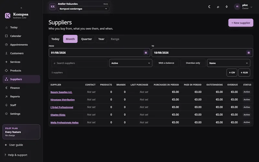
Task: Open the FROM date calendar picker icon
Action: pos(146,53)
